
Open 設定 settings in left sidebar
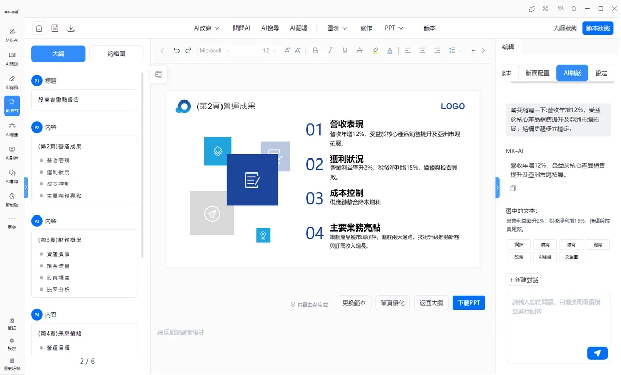12,344
